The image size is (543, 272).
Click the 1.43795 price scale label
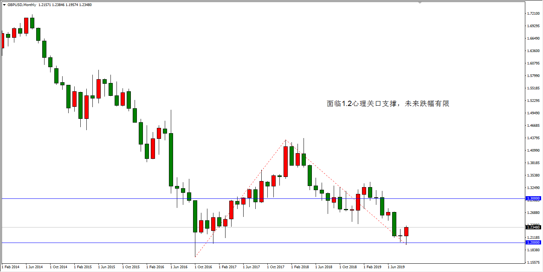[534, 138]
